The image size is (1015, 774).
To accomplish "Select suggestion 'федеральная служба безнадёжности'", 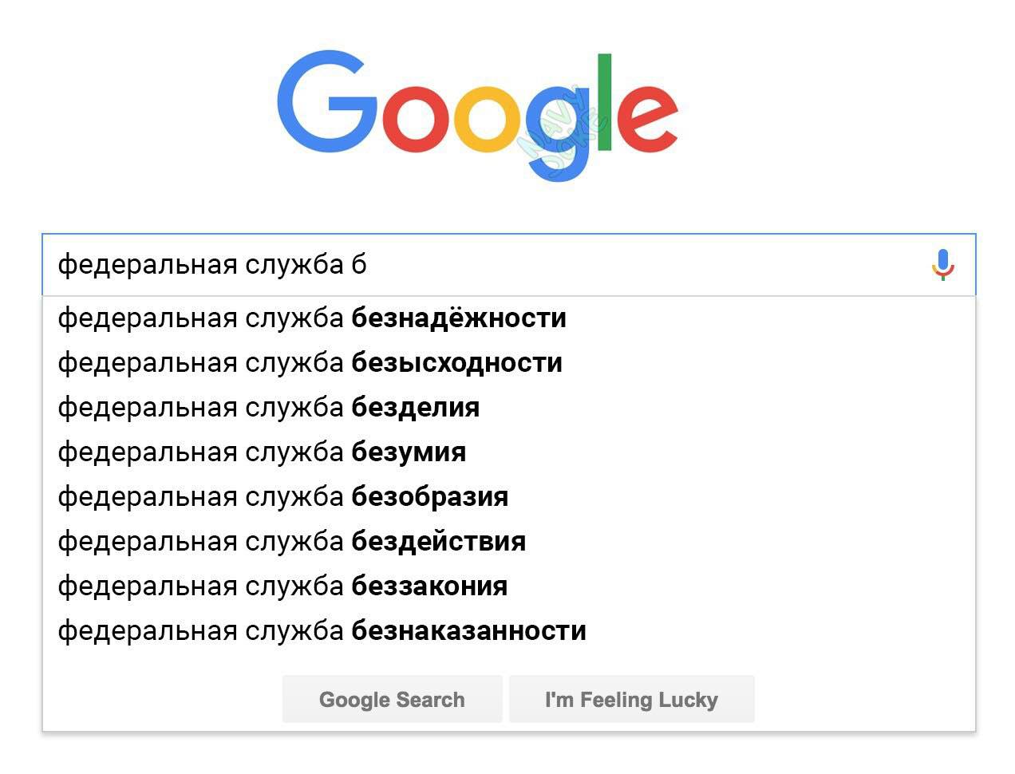I will (x=312, y=318).
